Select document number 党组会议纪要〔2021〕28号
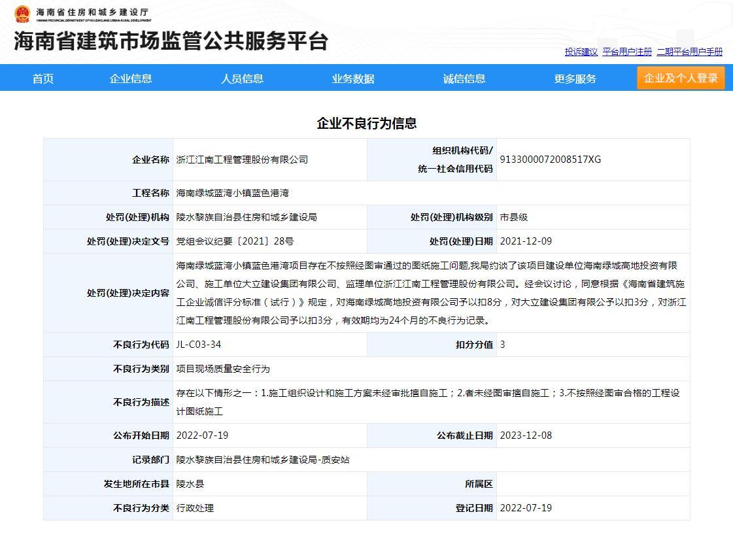Image resolution: width=733 pixels, height=544 pixels. [235, 242]
